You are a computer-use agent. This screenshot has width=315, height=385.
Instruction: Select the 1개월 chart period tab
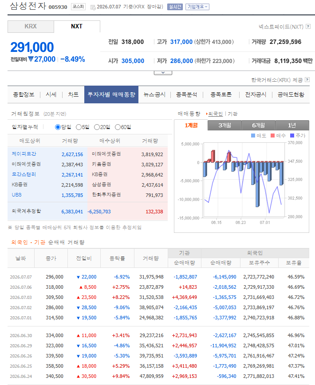click(x=191, y=126)
